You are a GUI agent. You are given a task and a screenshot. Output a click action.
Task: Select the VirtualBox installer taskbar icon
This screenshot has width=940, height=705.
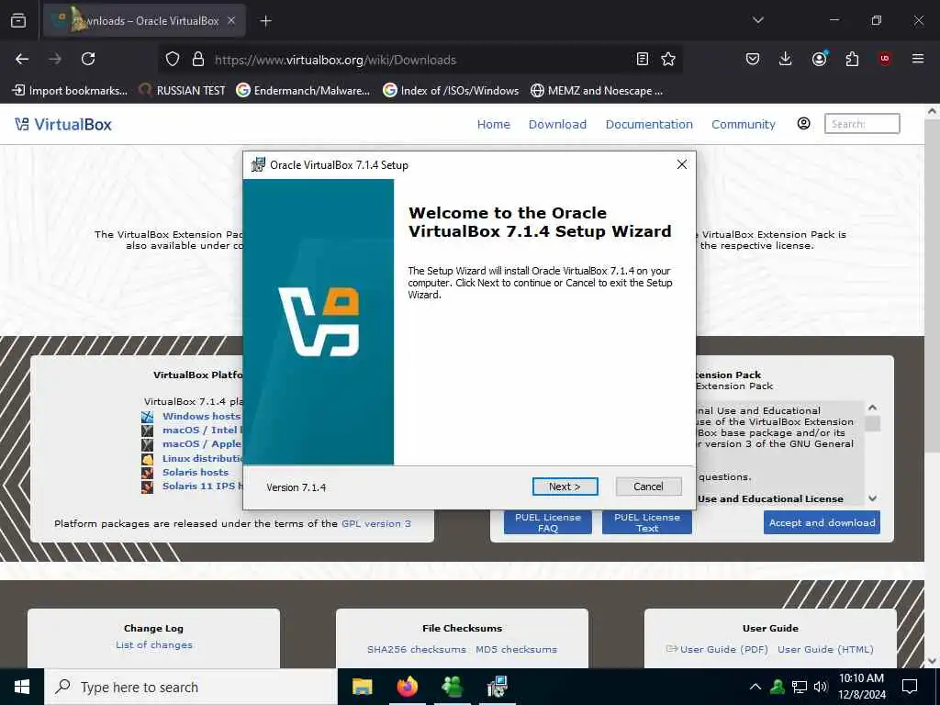(x=497, y=687)
